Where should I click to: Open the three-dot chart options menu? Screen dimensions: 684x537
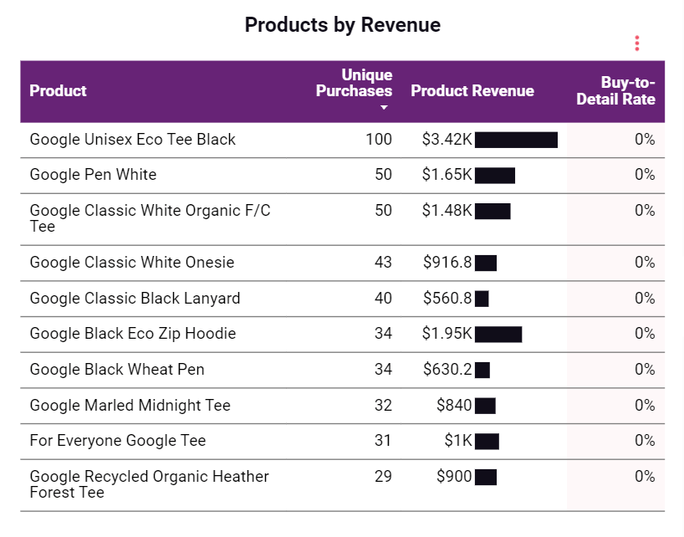pyautogui.click(x=637, y=43)
